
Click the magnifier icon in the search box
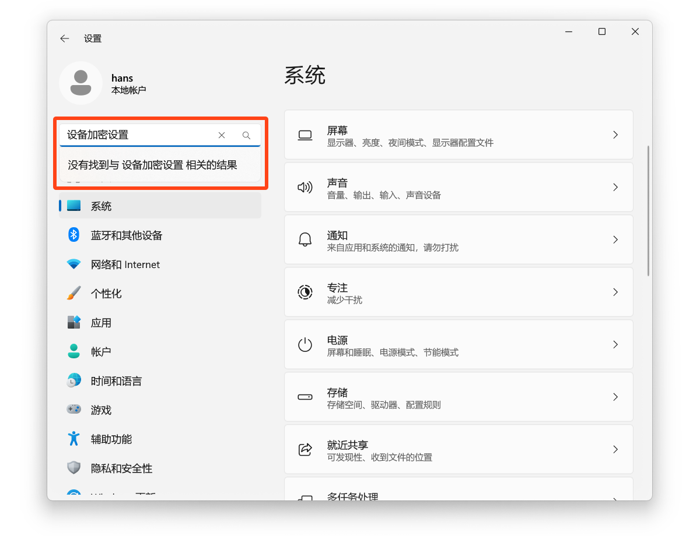tap(246, 135)
